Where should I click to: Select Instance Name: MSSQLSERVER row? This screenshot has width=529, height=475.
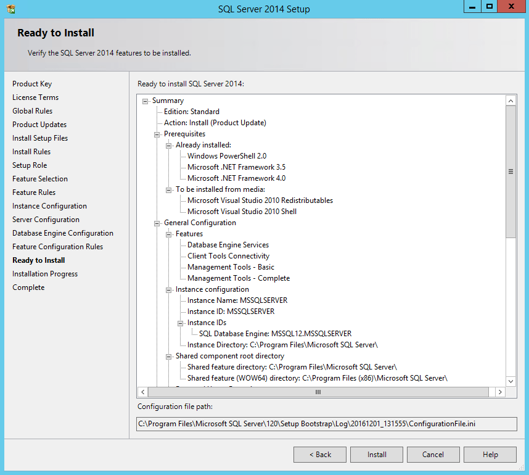pyautogui.click(x=237, y=300)
